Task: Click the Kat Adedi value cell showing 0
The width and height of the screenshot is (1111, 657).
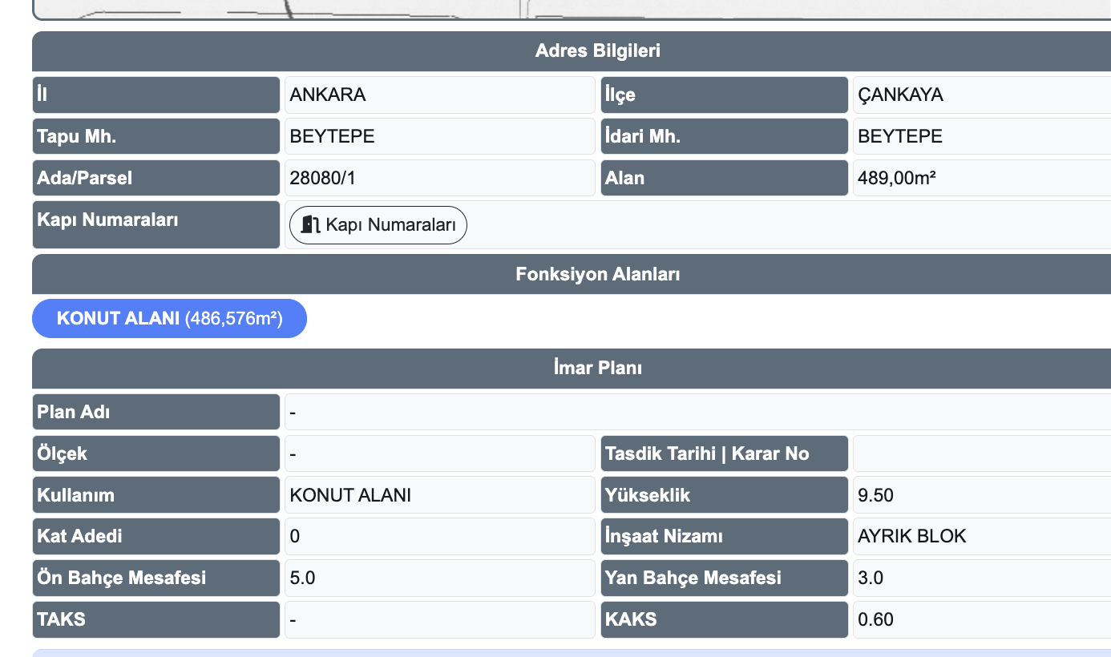Action: (439, 536)
